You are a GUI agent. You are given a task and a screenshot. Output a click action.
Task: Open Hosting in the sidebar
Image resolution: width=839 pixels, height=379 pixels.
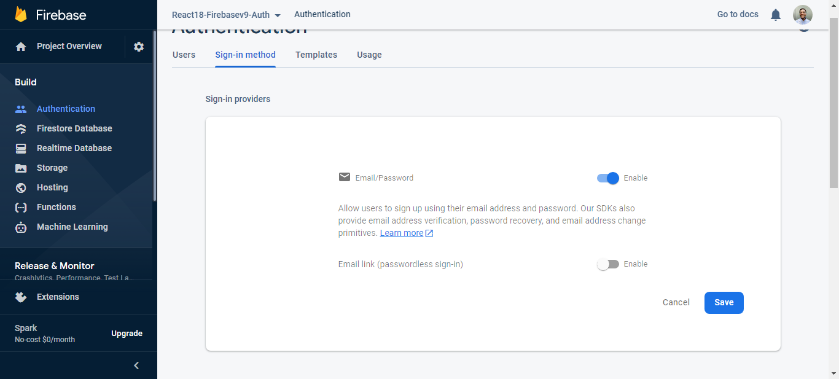click(x=52, y=187)
